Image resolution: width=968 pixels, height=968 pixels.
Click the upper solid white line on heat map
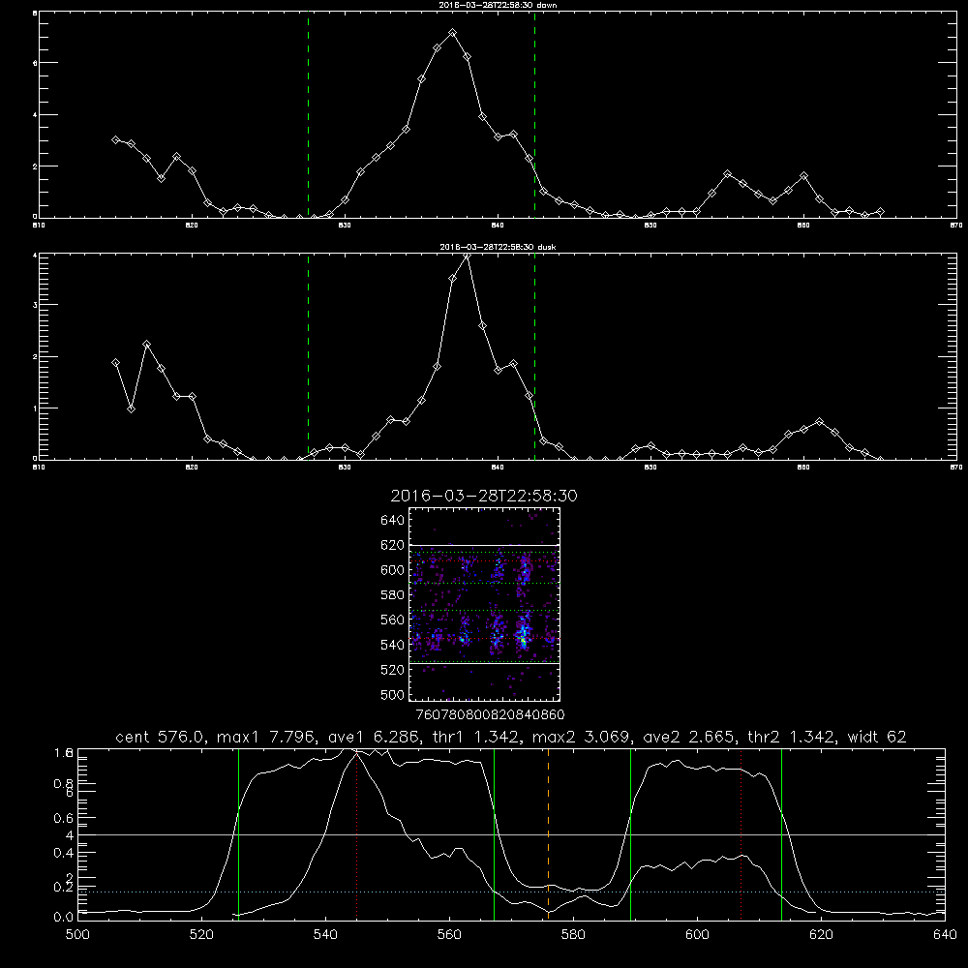click(485, 546)
